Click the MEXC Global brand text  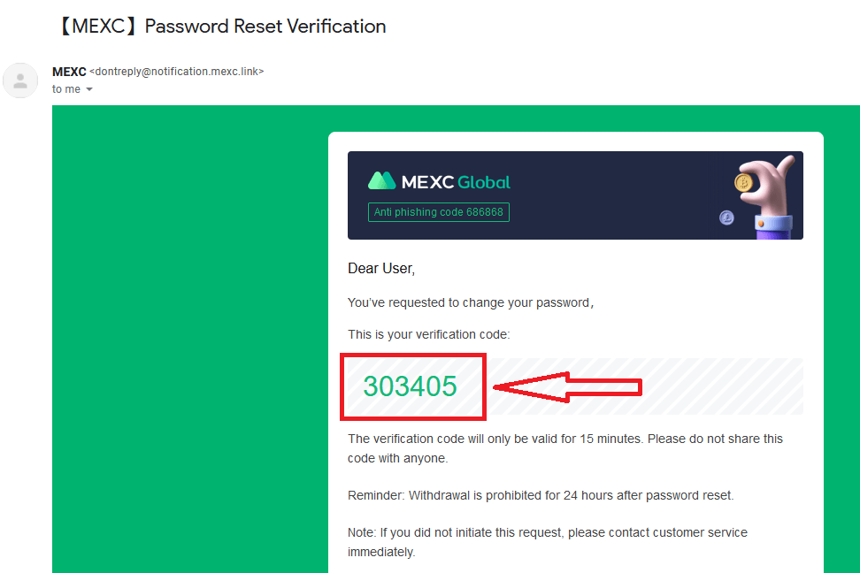456,182
